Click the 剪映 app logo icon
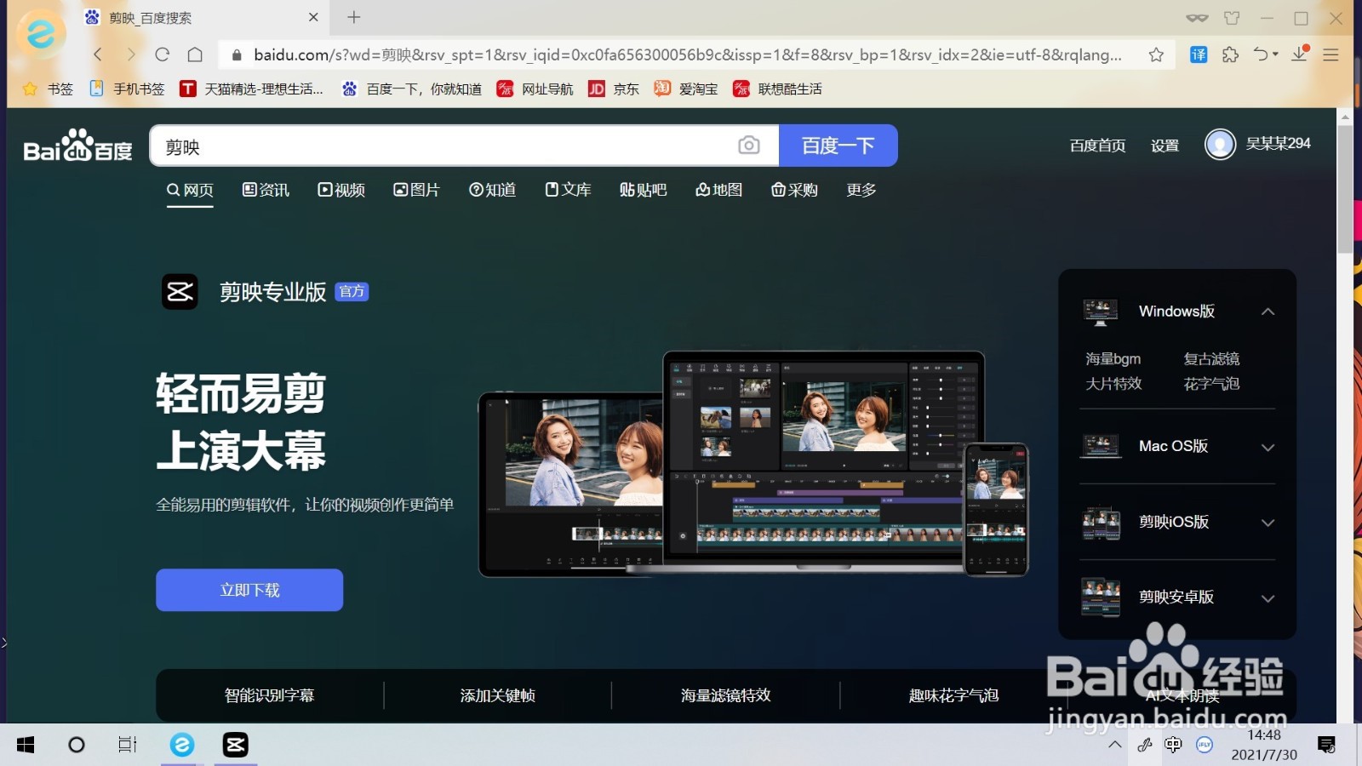This screenshot has height=766, width=1362. click(180, 292)
